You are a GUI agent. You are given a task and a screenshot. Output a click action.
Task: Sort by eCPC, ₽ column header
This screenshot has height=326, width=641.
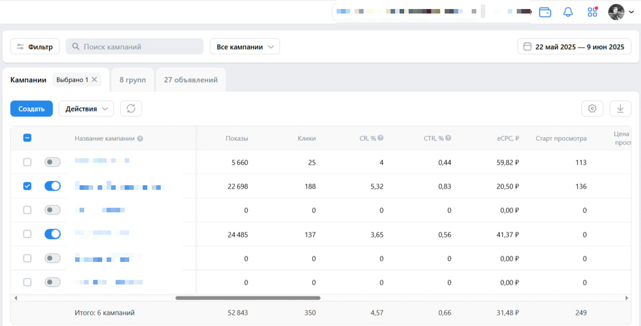(507, 138)
